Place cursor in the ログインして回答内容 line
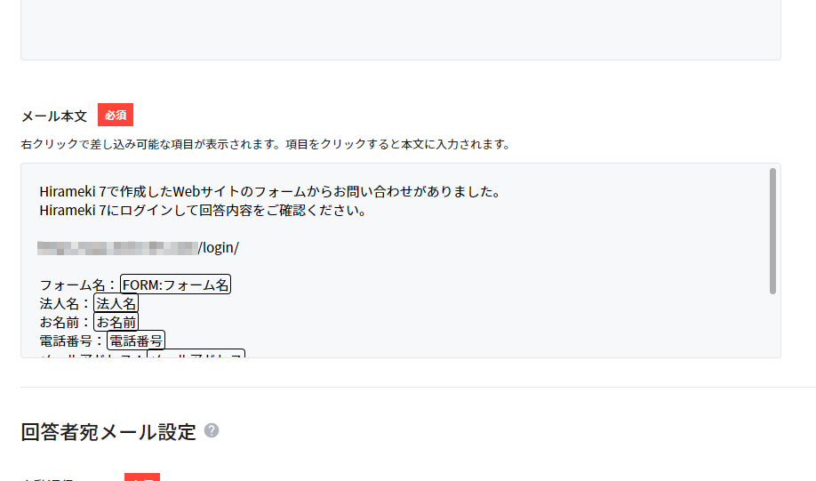Image resolution: width=816 pixels, height=481 pixels. tap(203, 211)
